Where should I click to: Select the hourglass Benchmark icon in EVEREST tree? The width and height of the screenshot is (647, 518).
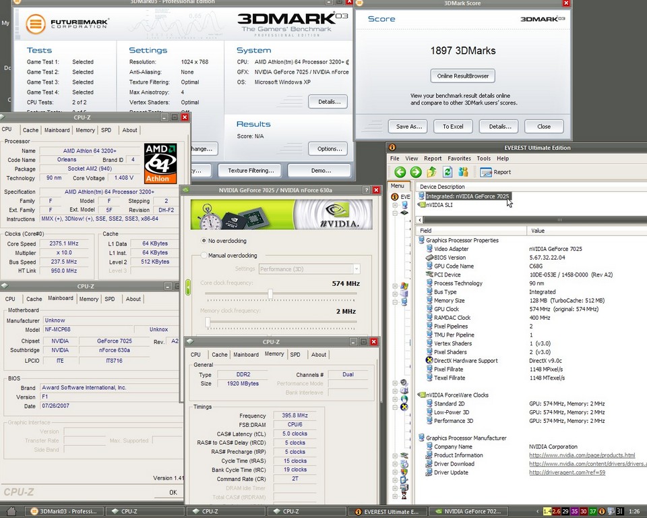pyautogui.click(x=404, y=496)
